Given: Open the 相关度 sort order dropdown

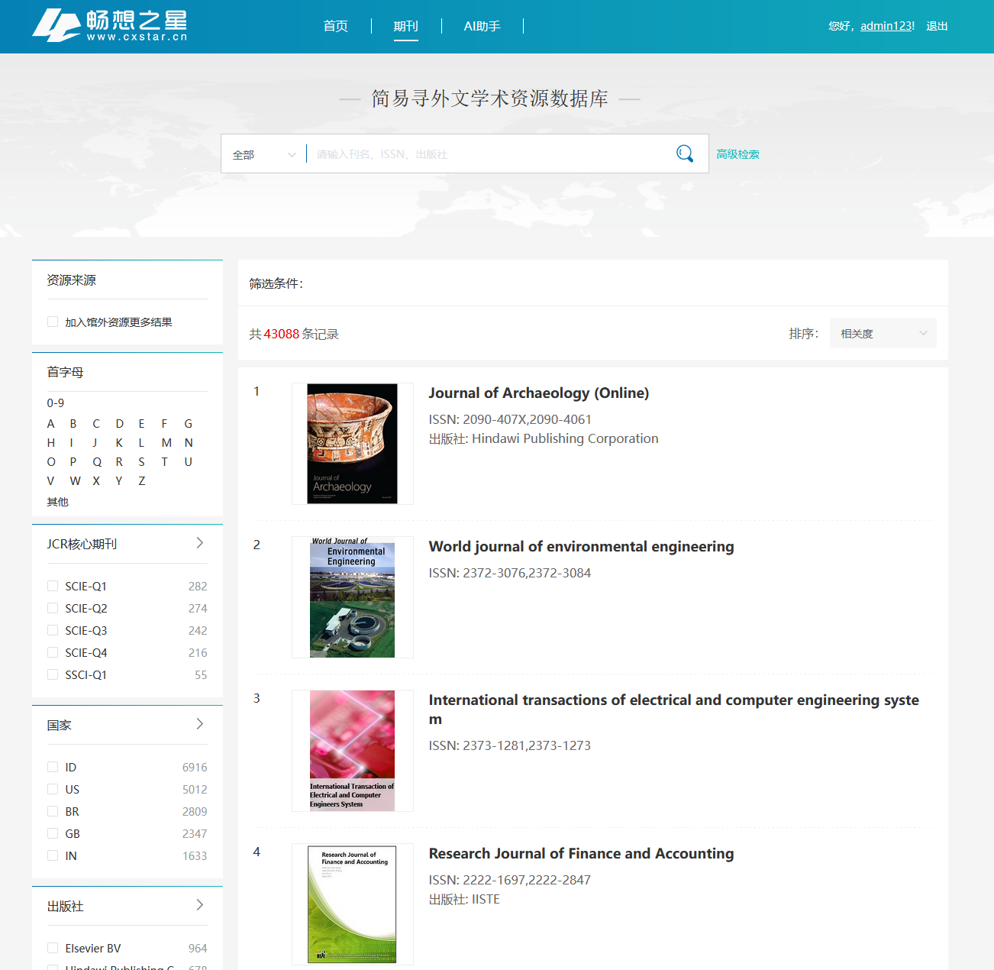Looking at the screenshot, I should coord(883,333).
